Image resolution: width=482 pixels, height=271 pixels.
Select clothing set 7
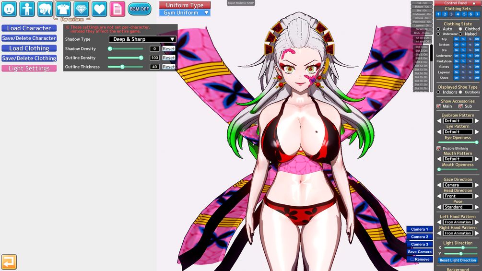tap(477, 14)
